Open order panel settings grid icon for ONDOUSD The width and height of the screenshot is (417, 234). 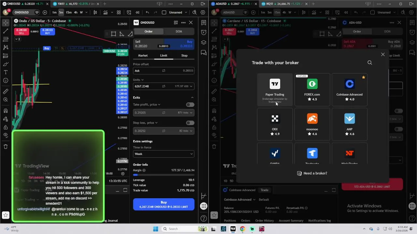[176, 22]
